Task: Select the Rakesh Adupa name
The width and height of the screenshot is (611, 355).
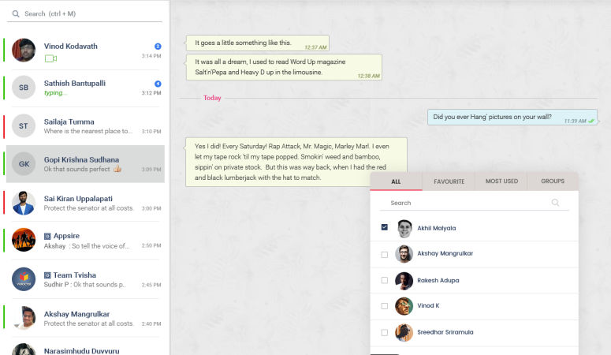Action: pos(438,281)
